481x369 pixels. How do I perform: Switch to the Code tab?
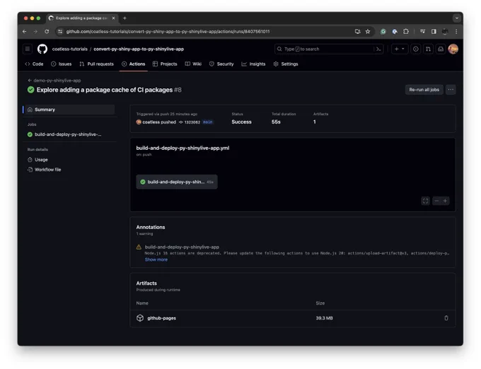click(34, 64)
